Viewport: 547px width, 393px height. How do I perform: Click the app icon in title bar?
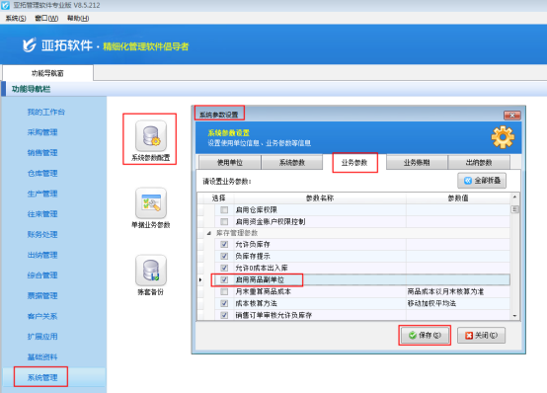pyautogui.click(x=5, y=5)
